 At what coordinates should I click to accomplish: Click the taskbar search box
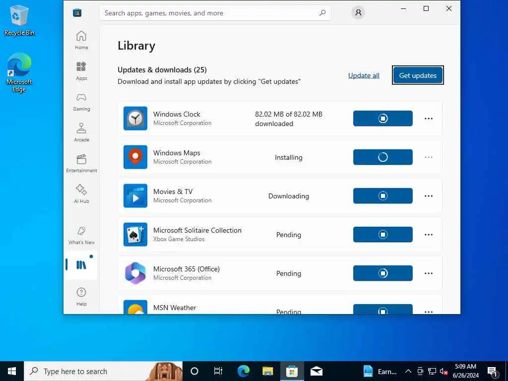point(103,371)
